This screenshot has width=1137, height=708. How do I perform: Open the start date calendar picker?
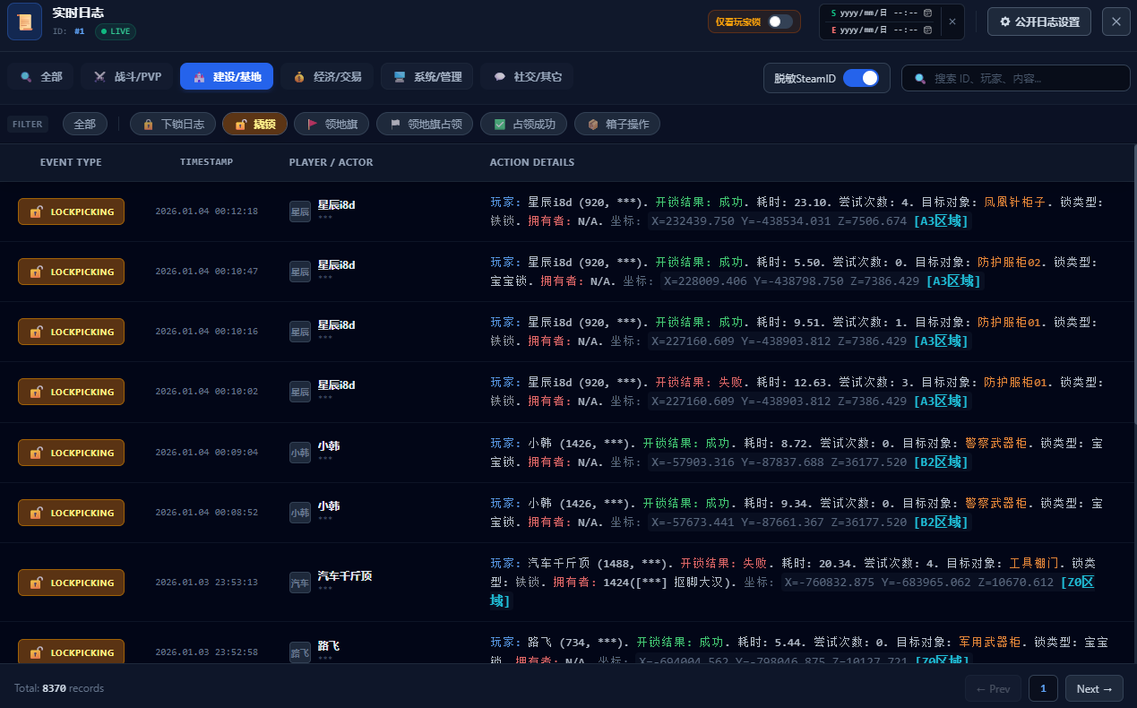click(926, 13)
